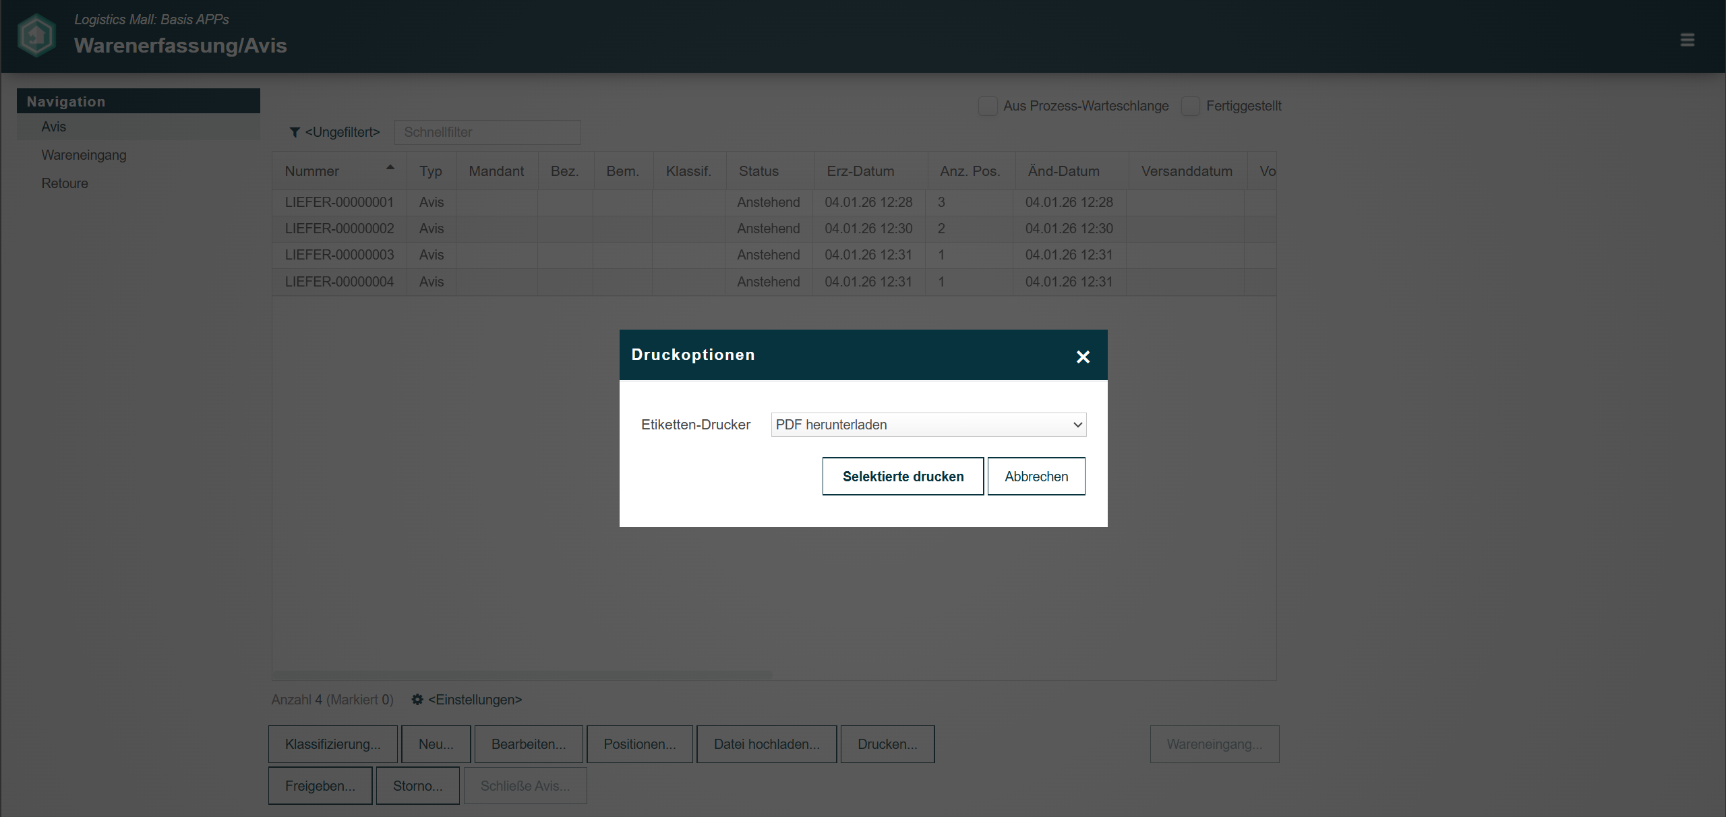This screenshot has width=1726, height=817.
Task: Focus the Schnellfilter input field
Action: pos(487,133)
